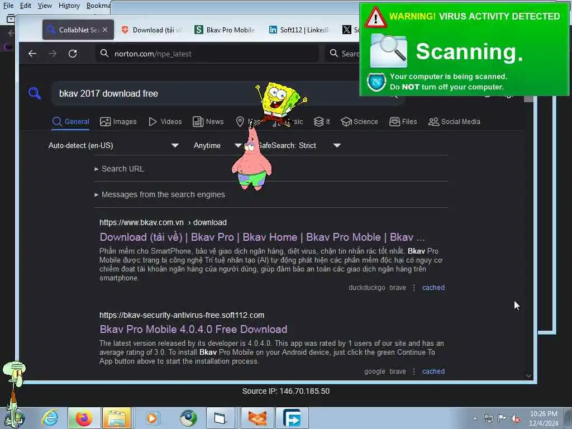This screenshot has width=572, height=429.
Task: Click the scrollbar down arrow of the results page
Action: point(528,376)
